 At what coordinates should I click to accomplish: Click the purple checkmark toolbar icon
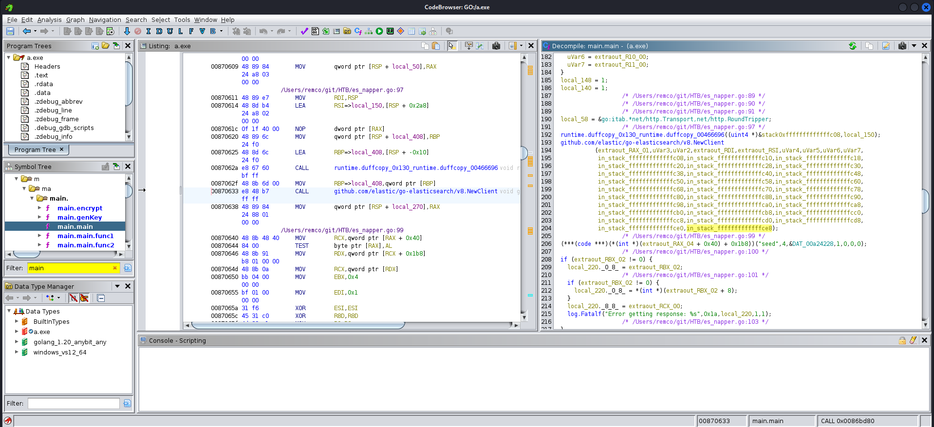[x=304, y=31]
